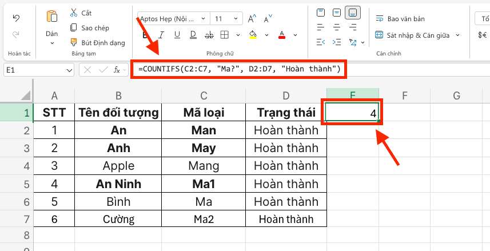
Task: Toggle italic formatting
Action: point(161,35)
